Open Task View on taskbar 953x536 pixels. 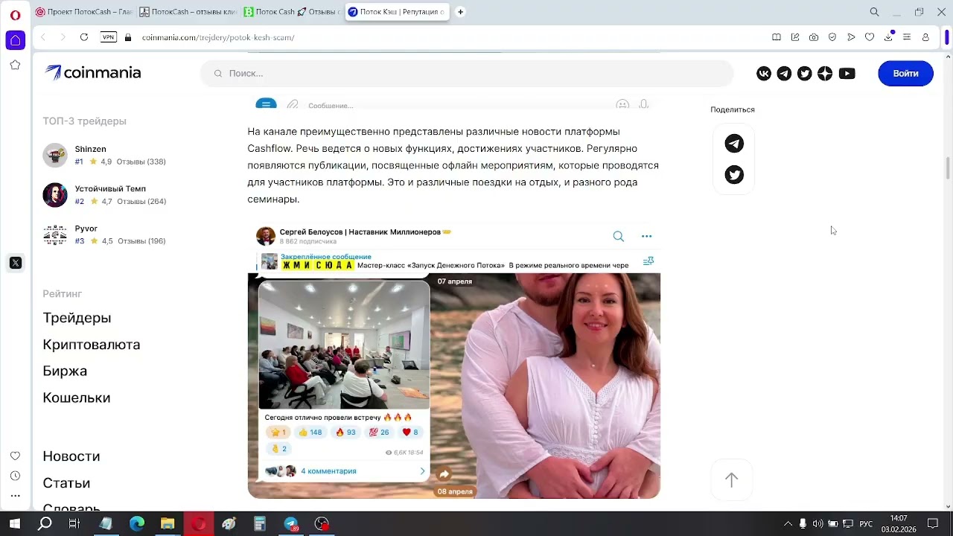[74, 524]
